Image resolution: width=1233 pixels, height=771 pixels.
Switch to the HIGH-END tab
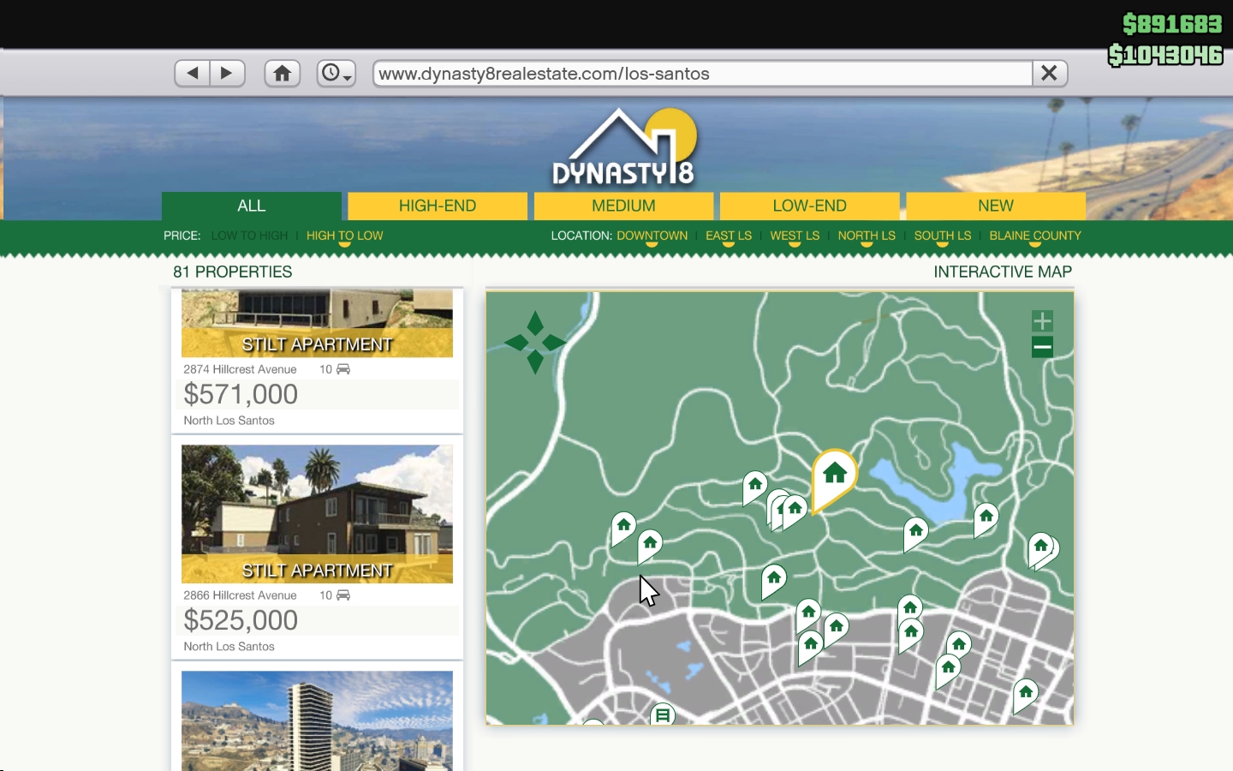click(438, 206)
